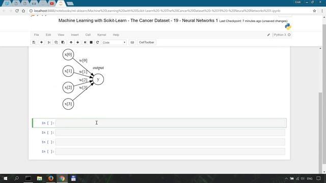Show hidden system tray icons chevron
Screen dimensions: 326x183
pyautogui.click(x=286, y=178)
